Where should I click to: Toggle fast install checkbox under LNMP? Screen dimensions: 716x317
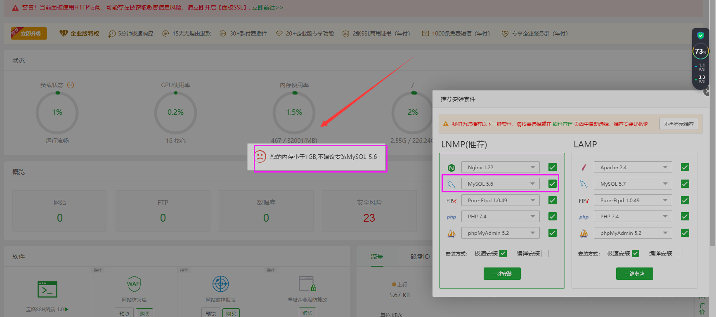(x=503, y=253)
